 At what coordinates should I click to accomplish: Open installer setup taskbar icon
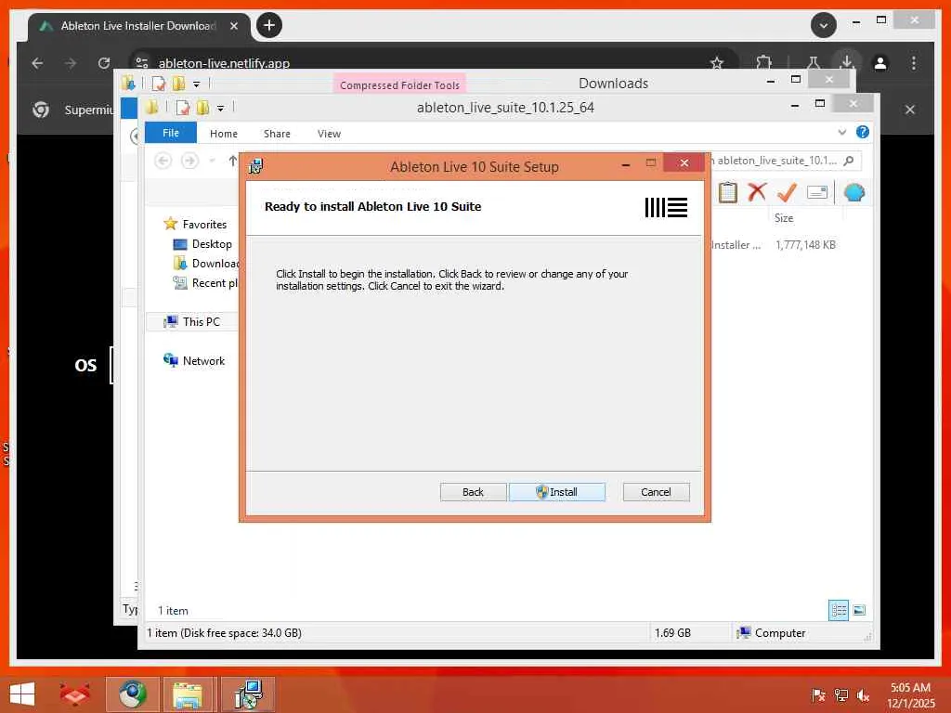click(249, 694)
